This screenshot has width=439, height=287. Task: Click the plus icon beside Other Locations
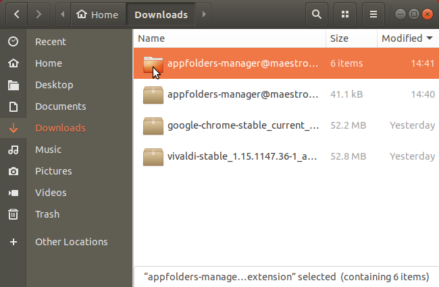point(13,242)
